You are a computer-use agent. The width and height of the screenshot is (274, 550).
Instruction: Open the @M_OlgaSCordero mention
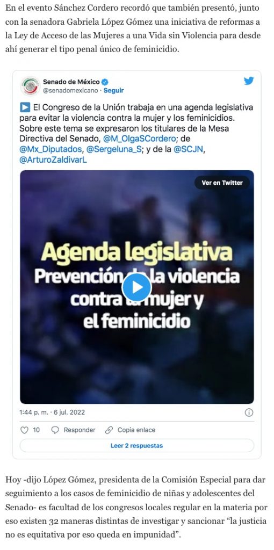pyautogui.click(x=140, y=138)
